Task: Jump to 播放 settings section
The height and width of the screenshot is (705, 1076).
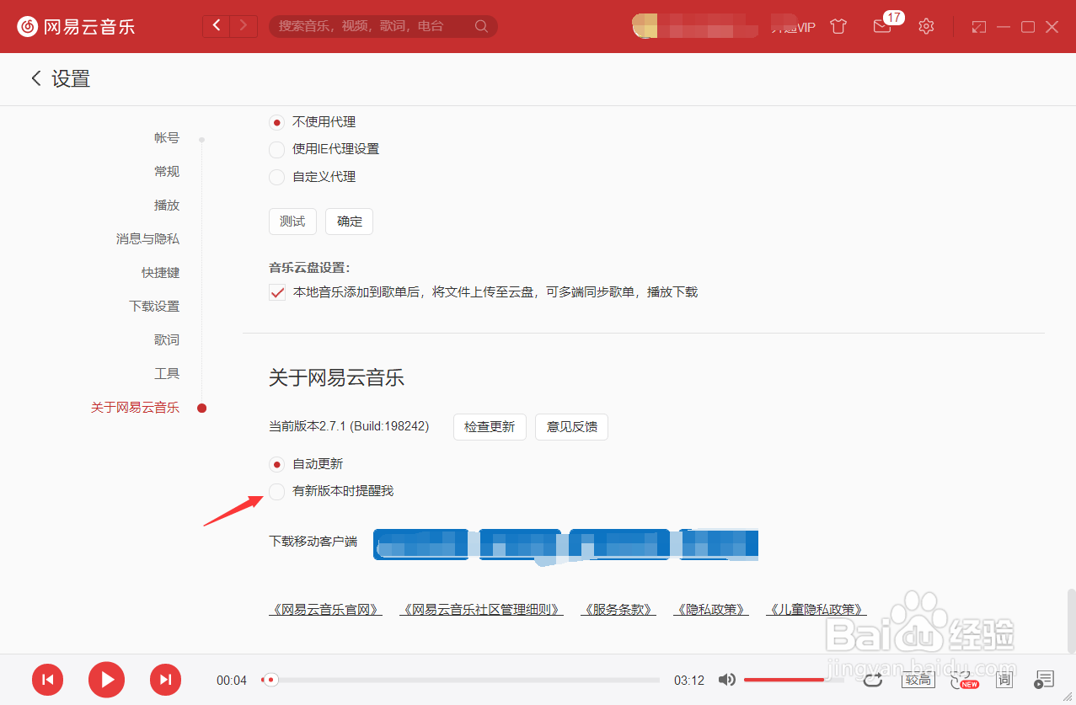Action: [x=167, y=206]
